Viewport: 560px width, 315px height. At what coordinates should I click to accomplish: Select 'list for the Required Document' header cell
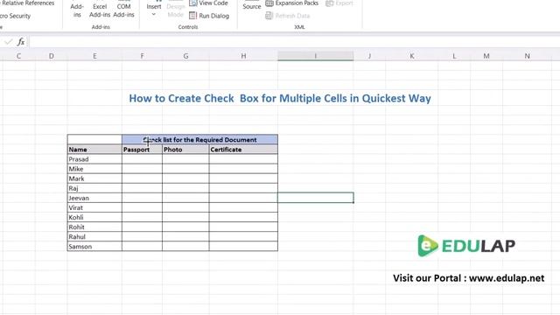200,140
